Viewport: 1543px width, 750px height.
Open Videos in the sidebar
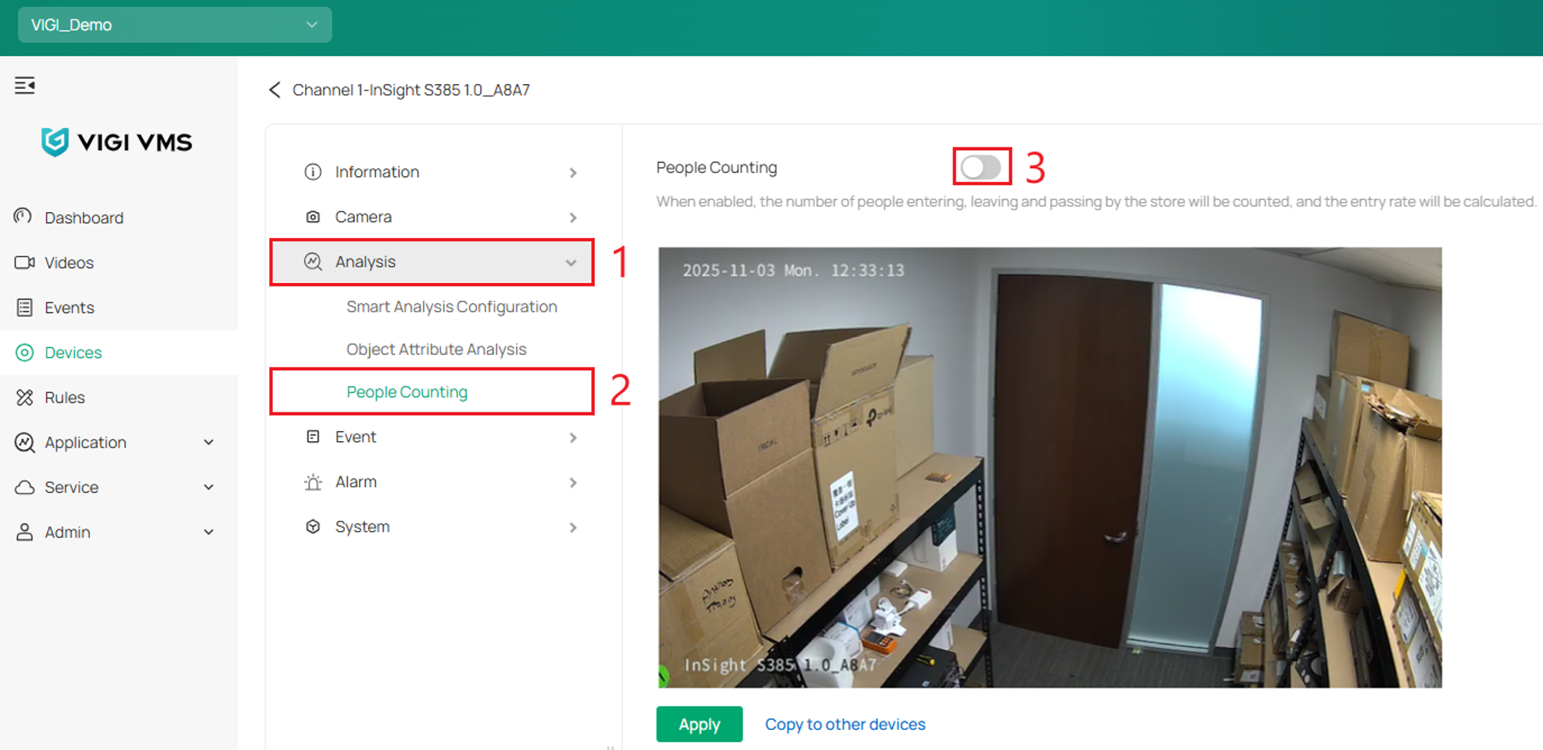pos(119,262)
